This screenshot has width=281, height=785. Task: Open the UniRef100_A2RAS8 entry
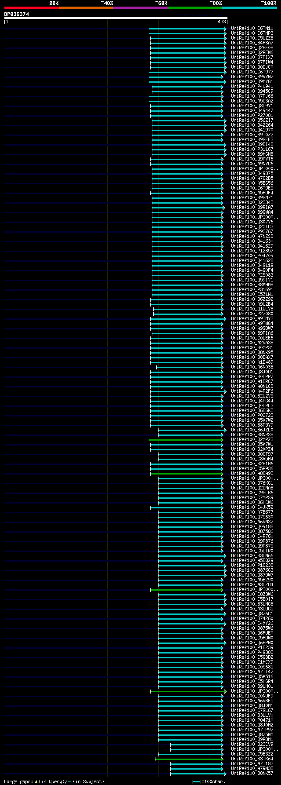point(252,343)
